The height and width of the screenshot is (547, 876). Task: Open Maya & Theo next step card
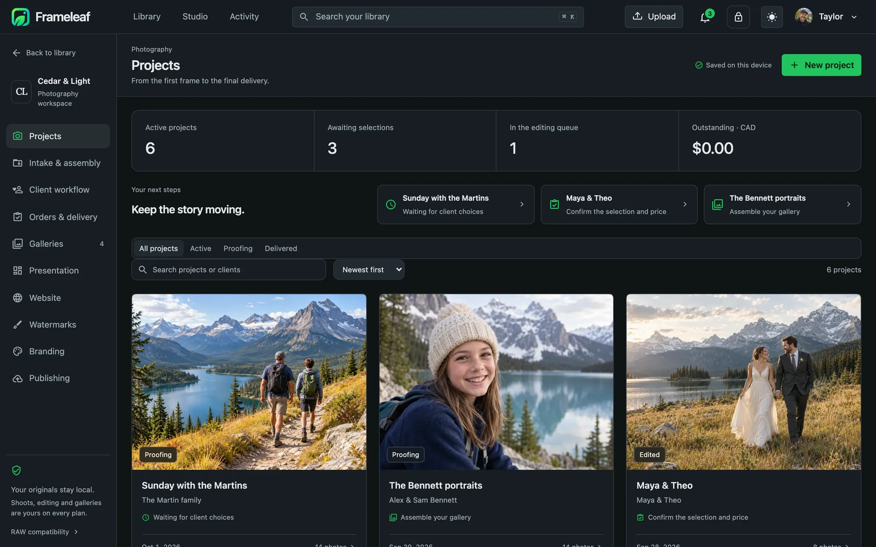pyautogui.click(x=619, y=204)
